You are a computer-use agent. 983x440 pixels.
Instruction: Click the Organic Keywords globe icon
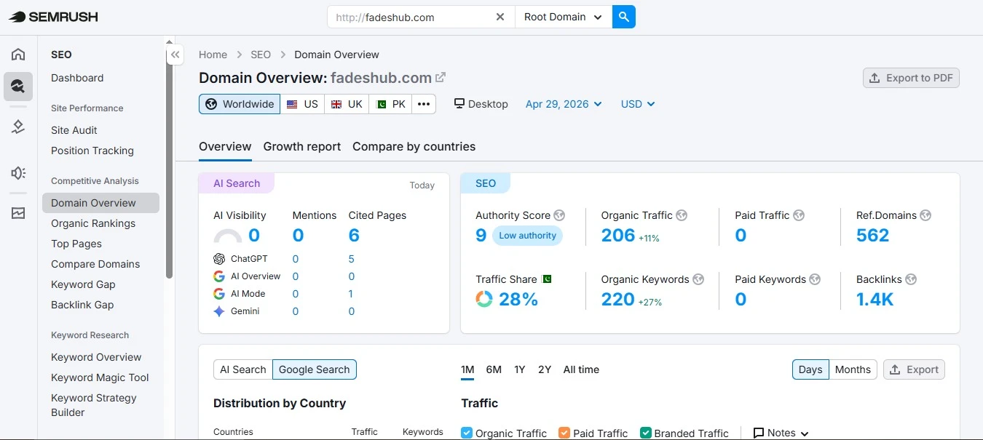[x=698, y=279]
